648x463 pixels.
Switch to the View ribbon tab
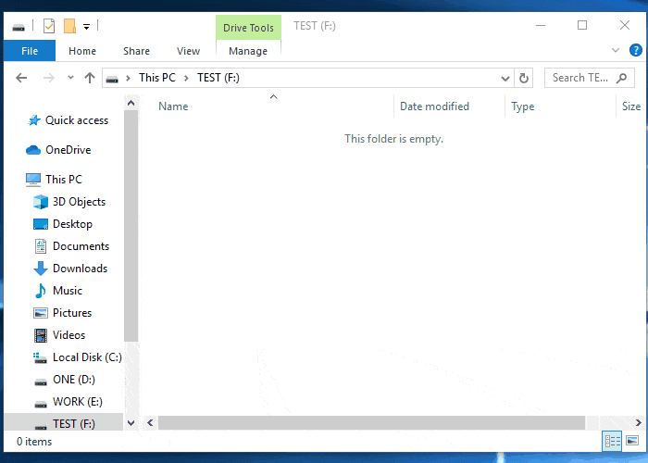pos(188,51)
